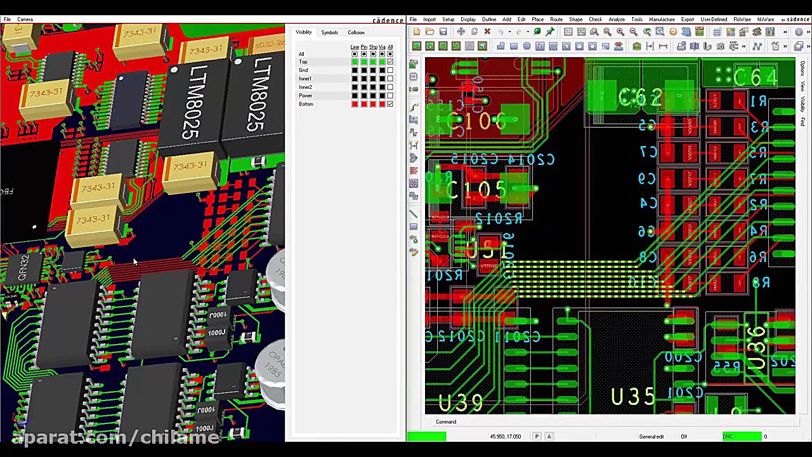Click the Bottom layer red Line swatch
The image size is (812, 457).
[355, 104]
